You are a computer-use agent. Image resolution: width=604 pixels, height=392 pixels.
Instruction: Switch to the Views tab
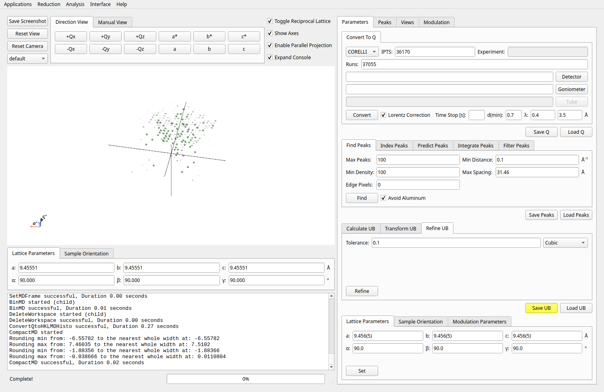tap(407, 22)
